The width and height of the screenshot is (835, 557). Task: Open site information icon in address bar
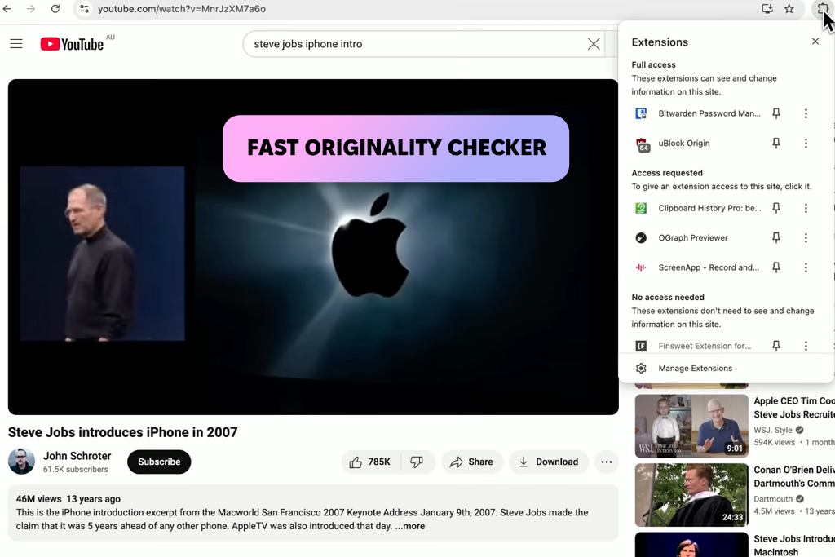(84, 8)
